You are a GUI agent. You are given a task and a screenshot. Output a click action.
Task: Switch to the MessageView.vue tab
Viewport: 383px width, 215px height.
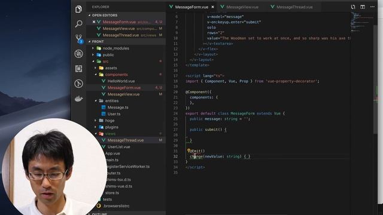[239, 7]
